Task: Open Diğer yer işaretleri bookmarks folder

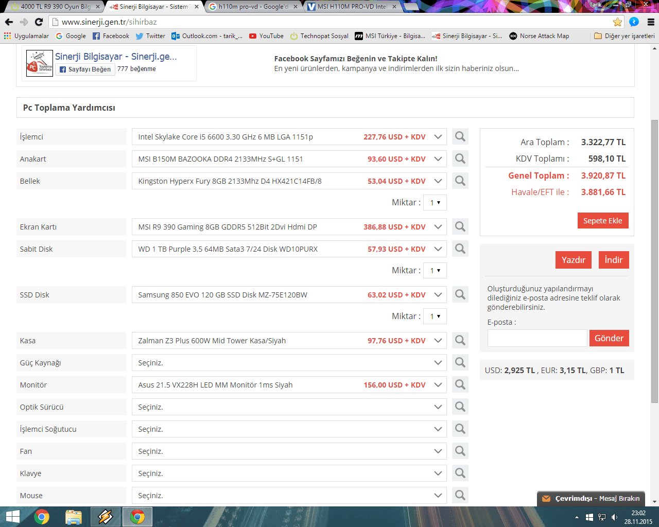Action: point(625,36)
